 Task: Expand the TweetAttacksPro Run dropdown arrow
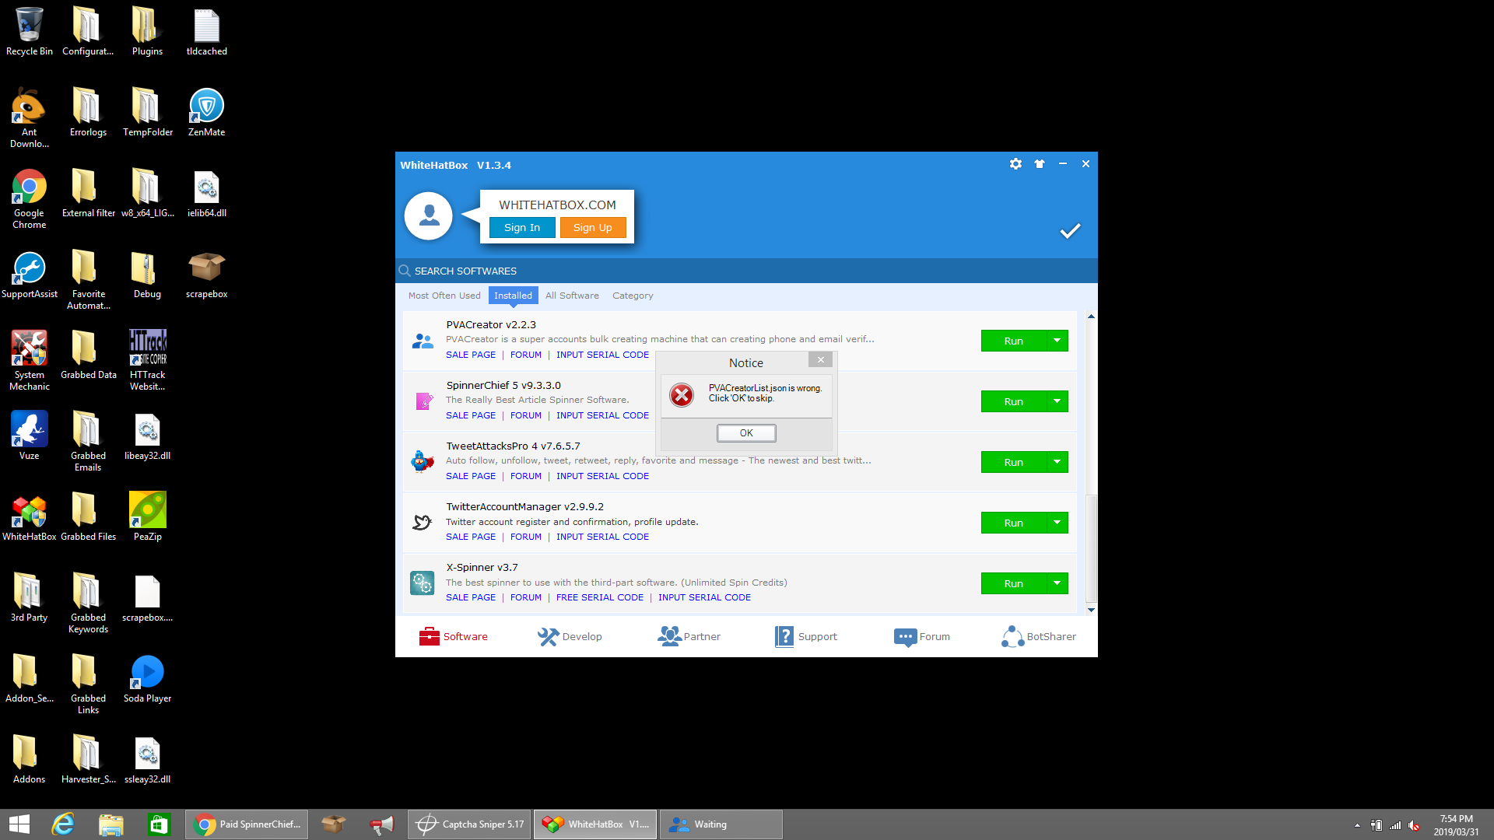pyautogui.click(x=1057, y=462)
